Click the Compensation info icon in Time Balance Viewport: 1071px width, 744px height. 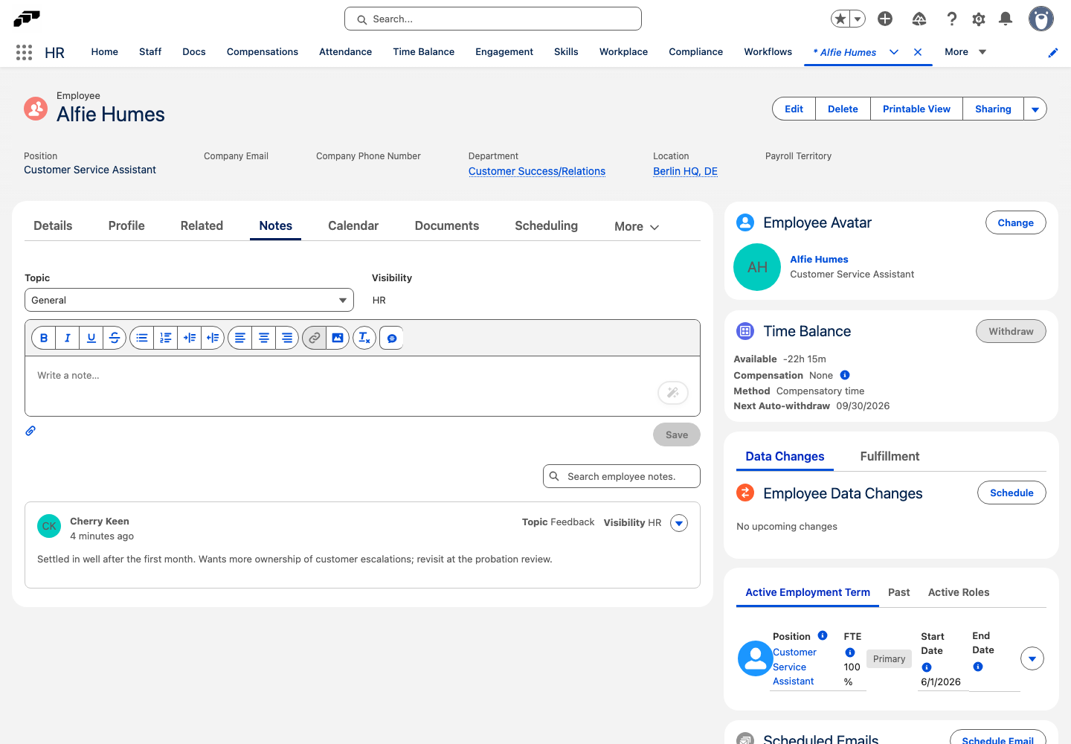click(845, 375)
